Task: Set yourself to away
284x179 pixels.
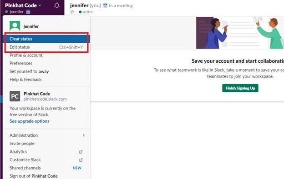Action: click(46, 71)
